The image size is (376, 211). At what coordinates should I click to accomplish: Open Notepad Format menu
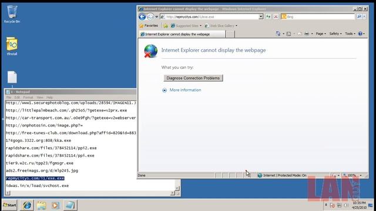[28, 97]
